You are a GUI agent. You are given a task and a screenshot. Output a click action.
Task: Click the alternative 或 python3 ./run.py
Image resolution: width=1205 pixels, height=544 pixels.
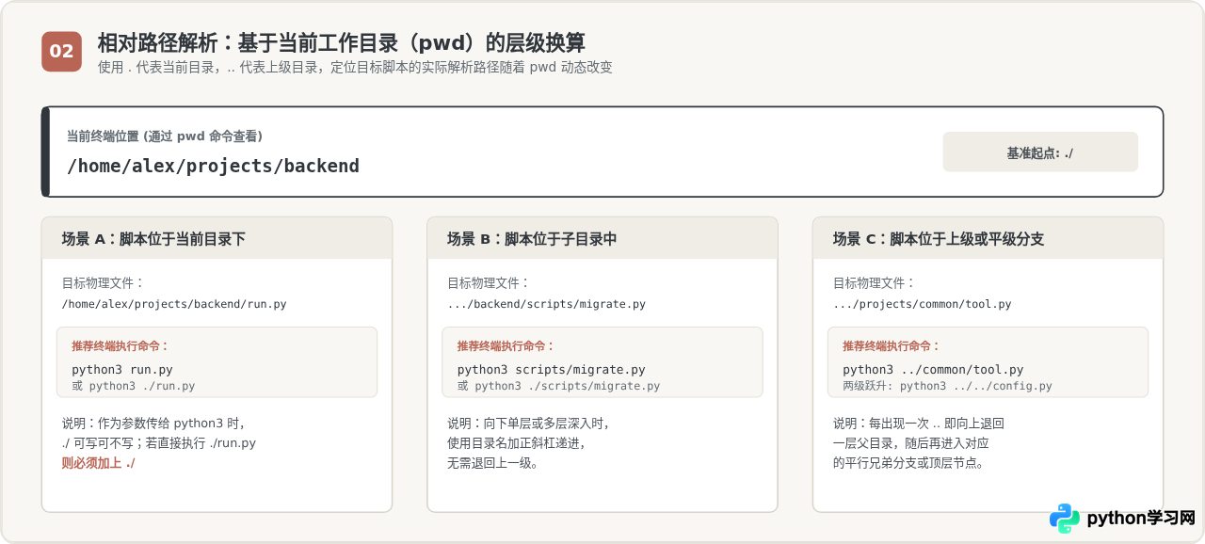tap(134, 386)
